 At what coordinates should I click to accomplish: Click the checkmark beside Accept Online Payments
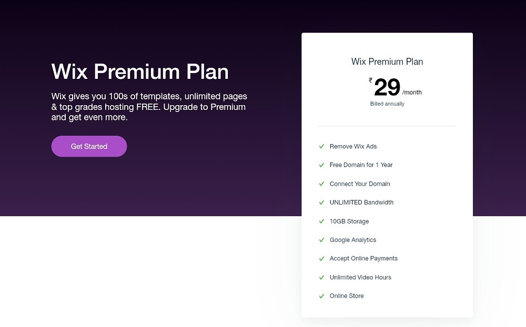[321, 259]
